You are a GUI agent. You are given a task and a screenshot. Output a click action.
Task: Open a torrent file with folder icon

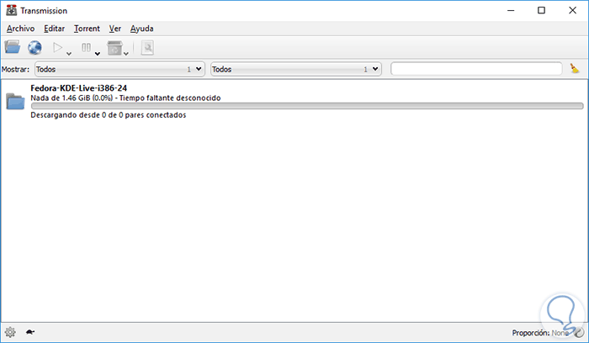[12, 47]
